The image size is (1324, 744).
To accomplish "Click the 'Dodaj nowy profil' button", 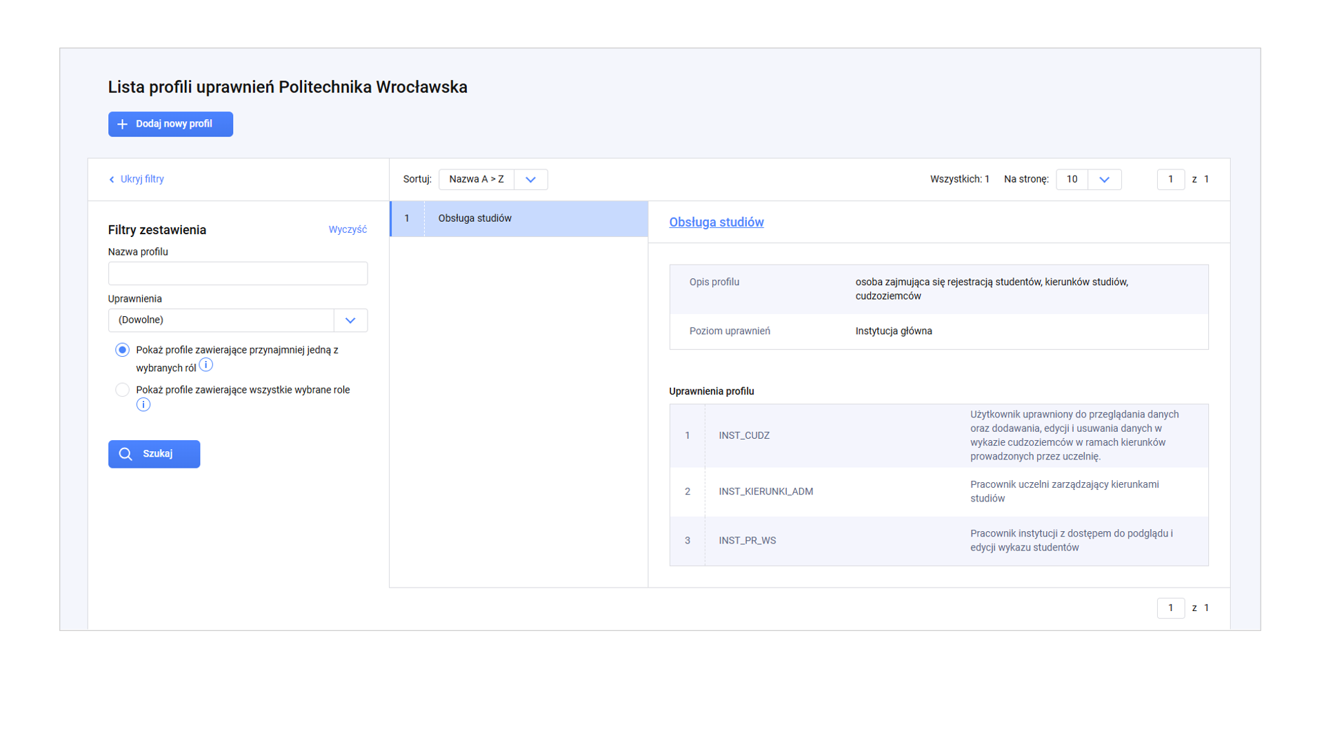I will [170, 124].
